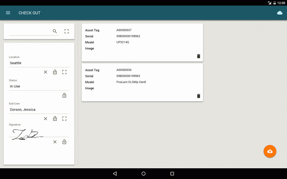
Task: Delete asset A00000037 card
Action: coord(199,56)
